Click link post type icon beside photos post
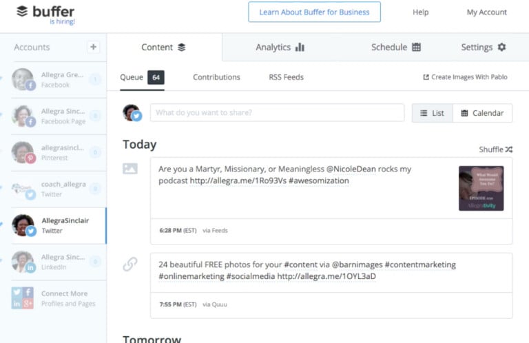 [x=130, y=264]
